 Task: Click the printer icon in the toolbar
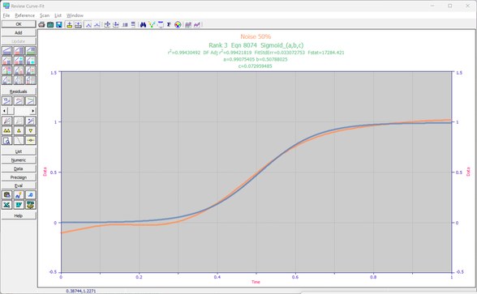(x=41, y=24)
